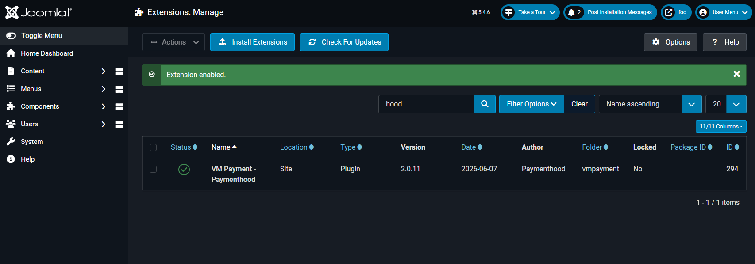The width and height of the screenshot is (755, 264).
Task: Expand Filter Options panel
Action: point(532,104)
